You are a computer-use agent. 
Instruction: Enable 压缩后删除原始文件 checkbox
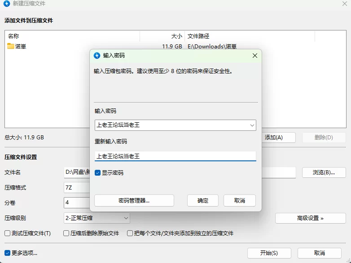pos(66,233)
